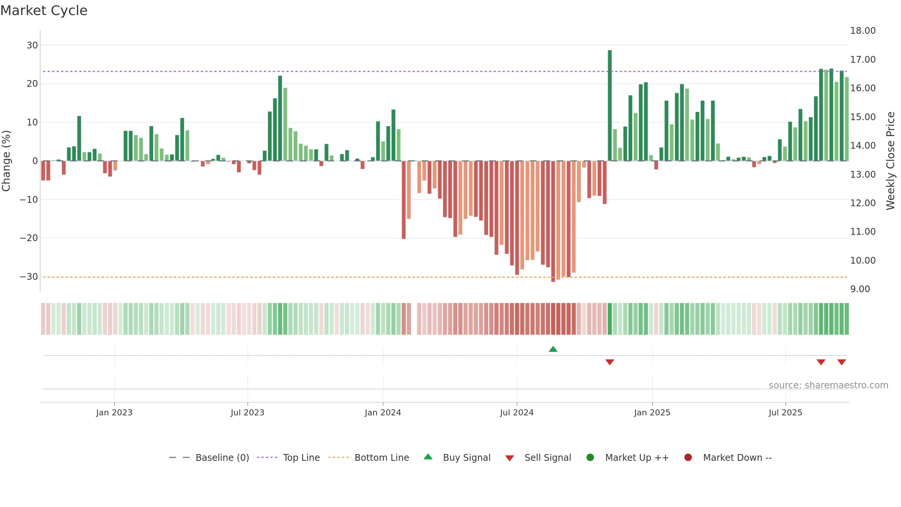Click the −20 label on the left axis
Screen dimensions: 901x507
[29, 238]
